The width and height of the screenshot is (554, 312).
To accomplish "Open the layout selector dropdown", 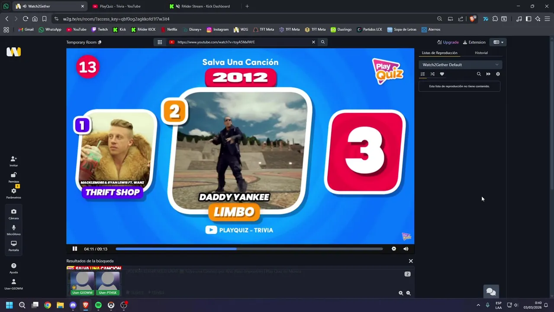I will coord(498,42).
